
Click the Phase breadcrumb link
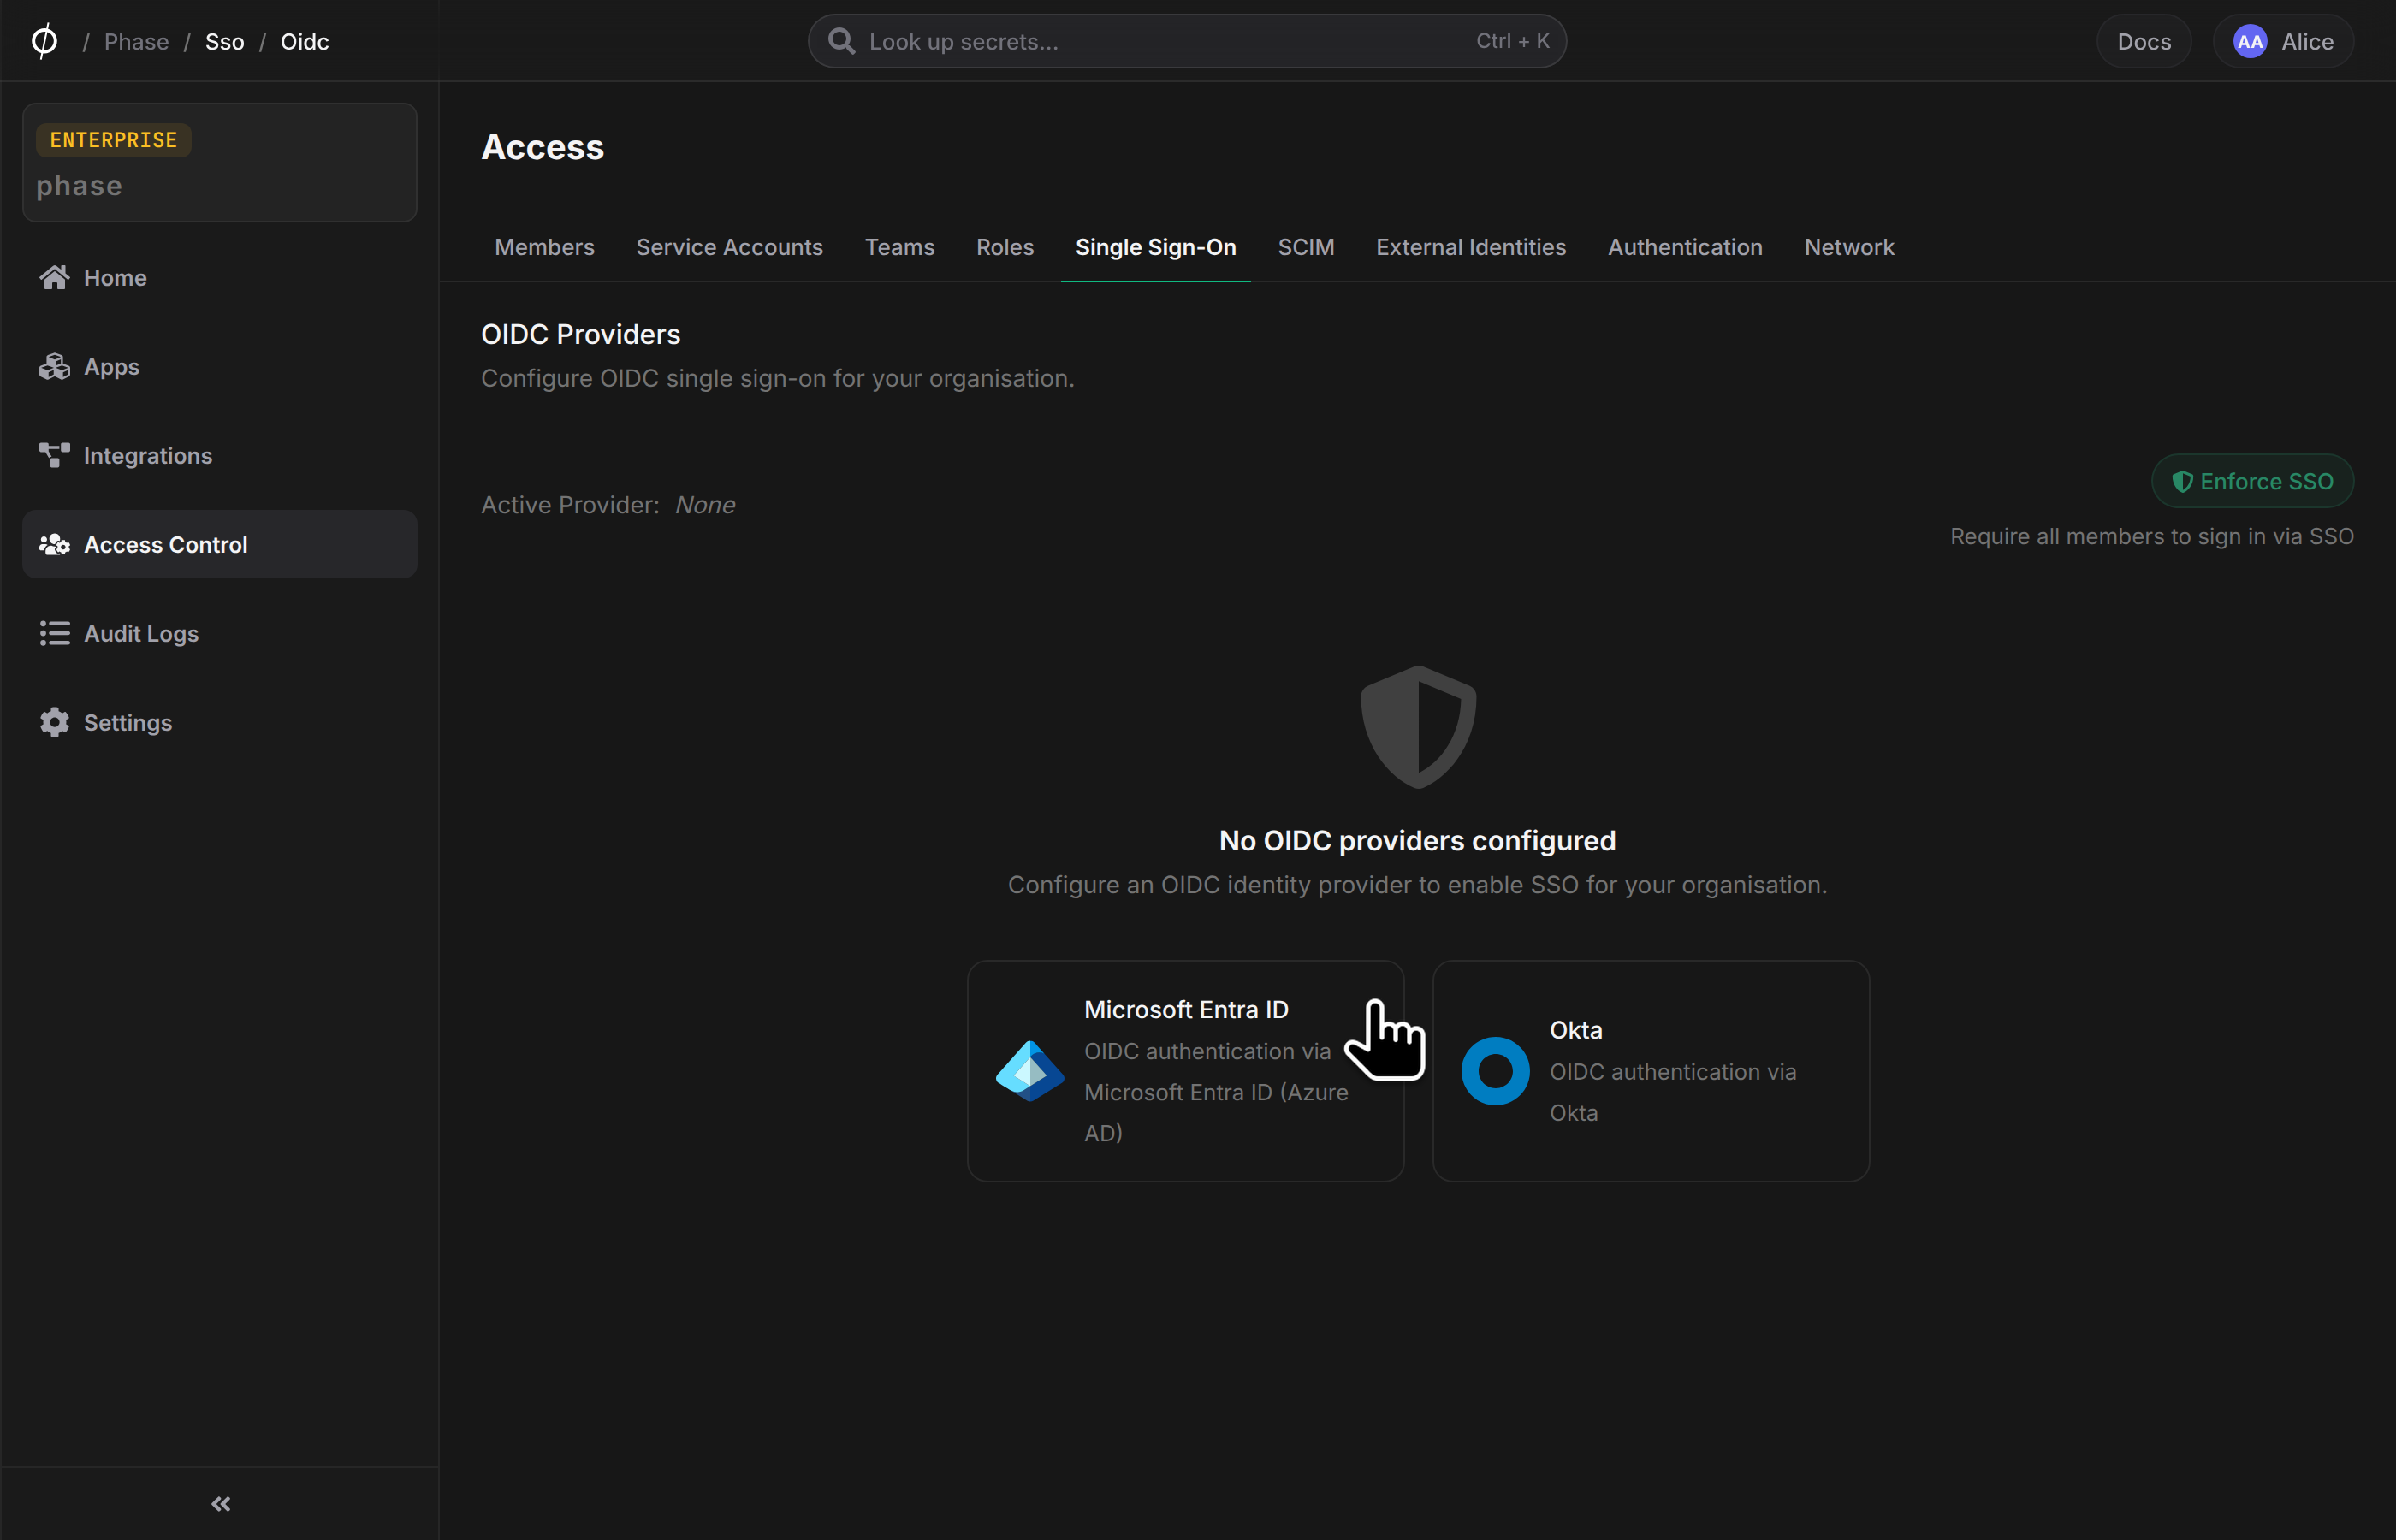tap(136, 42)
